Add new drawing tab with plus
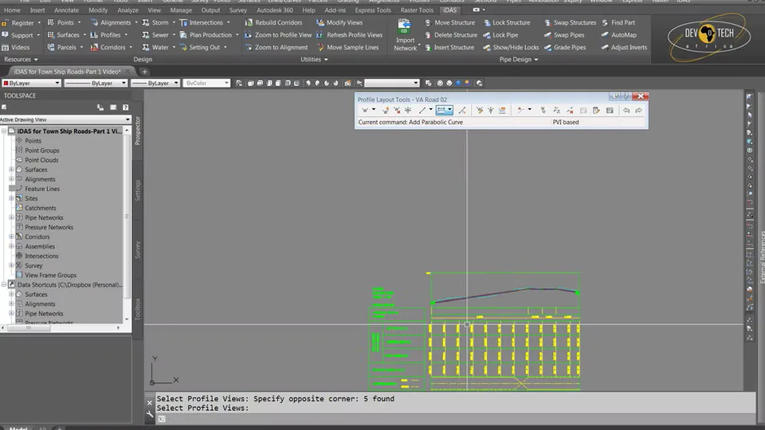 [144, 72]
